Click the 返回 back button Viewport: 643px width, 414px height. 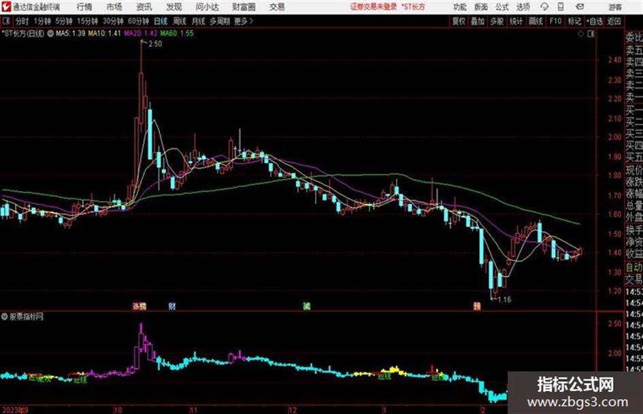(x=614, y=21)
